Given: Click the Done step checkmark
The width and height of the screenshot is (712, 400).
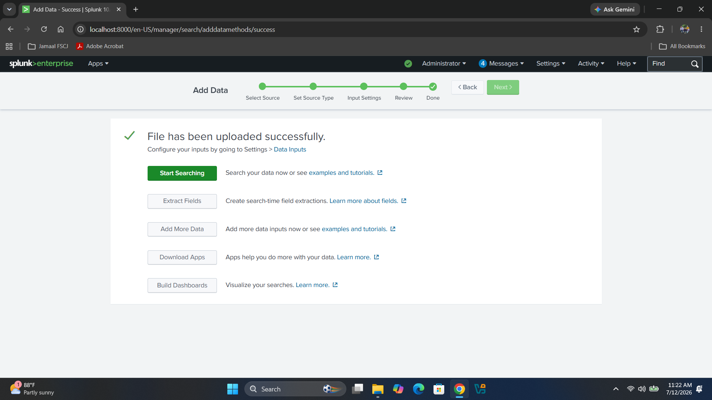Looking at the screenshot, I should (x=433, y=87).
